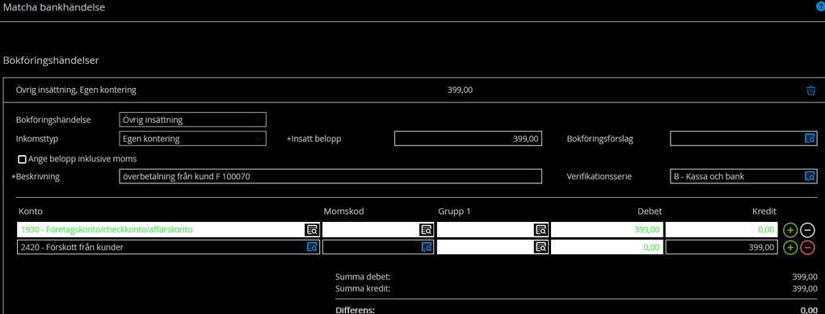The height and width of the screenshot is (314, 825).
Task: Click the header text Övrig insättning, Egen kontering
Action: (76, 90)
